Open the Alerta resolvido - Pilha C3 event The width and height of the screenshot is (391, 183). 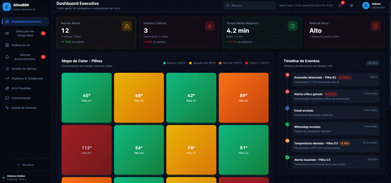coord(336,161)
